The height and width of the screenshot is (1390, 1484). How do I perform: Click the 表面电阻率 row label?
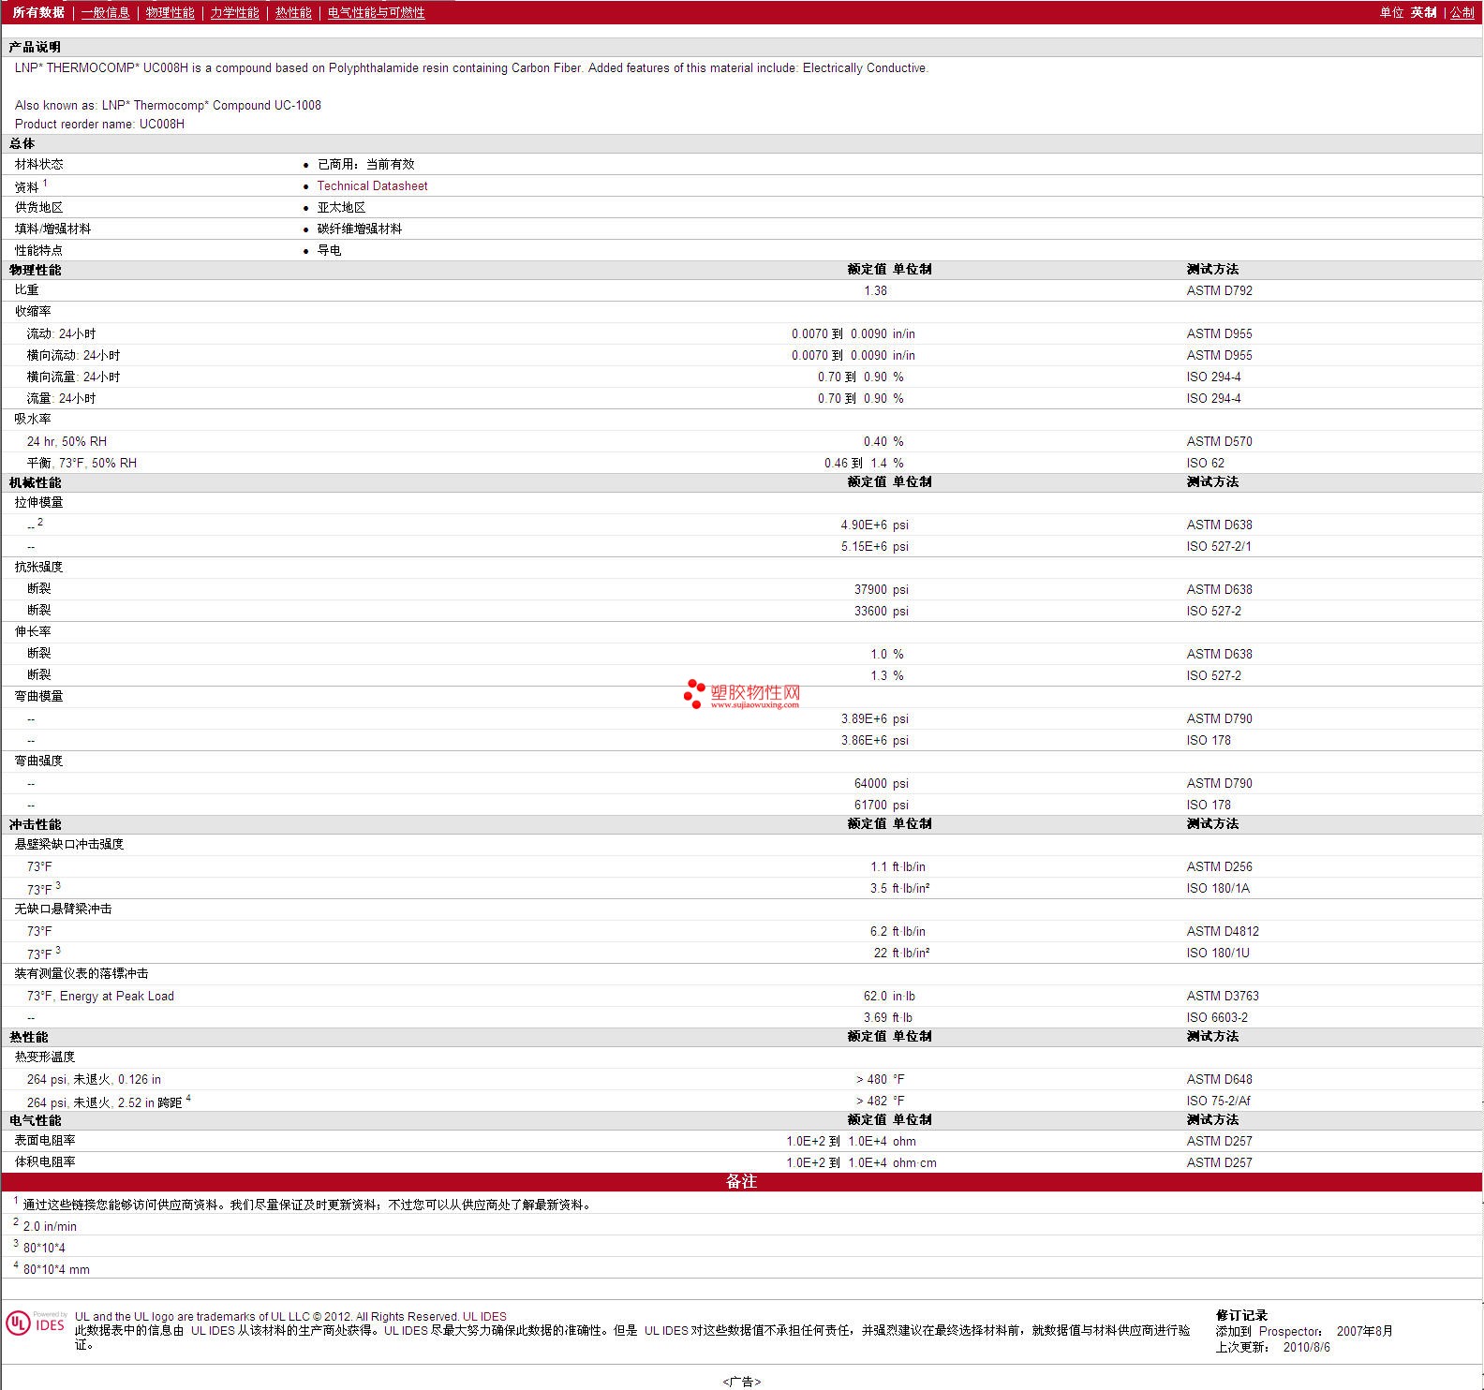click(45, 1140)
